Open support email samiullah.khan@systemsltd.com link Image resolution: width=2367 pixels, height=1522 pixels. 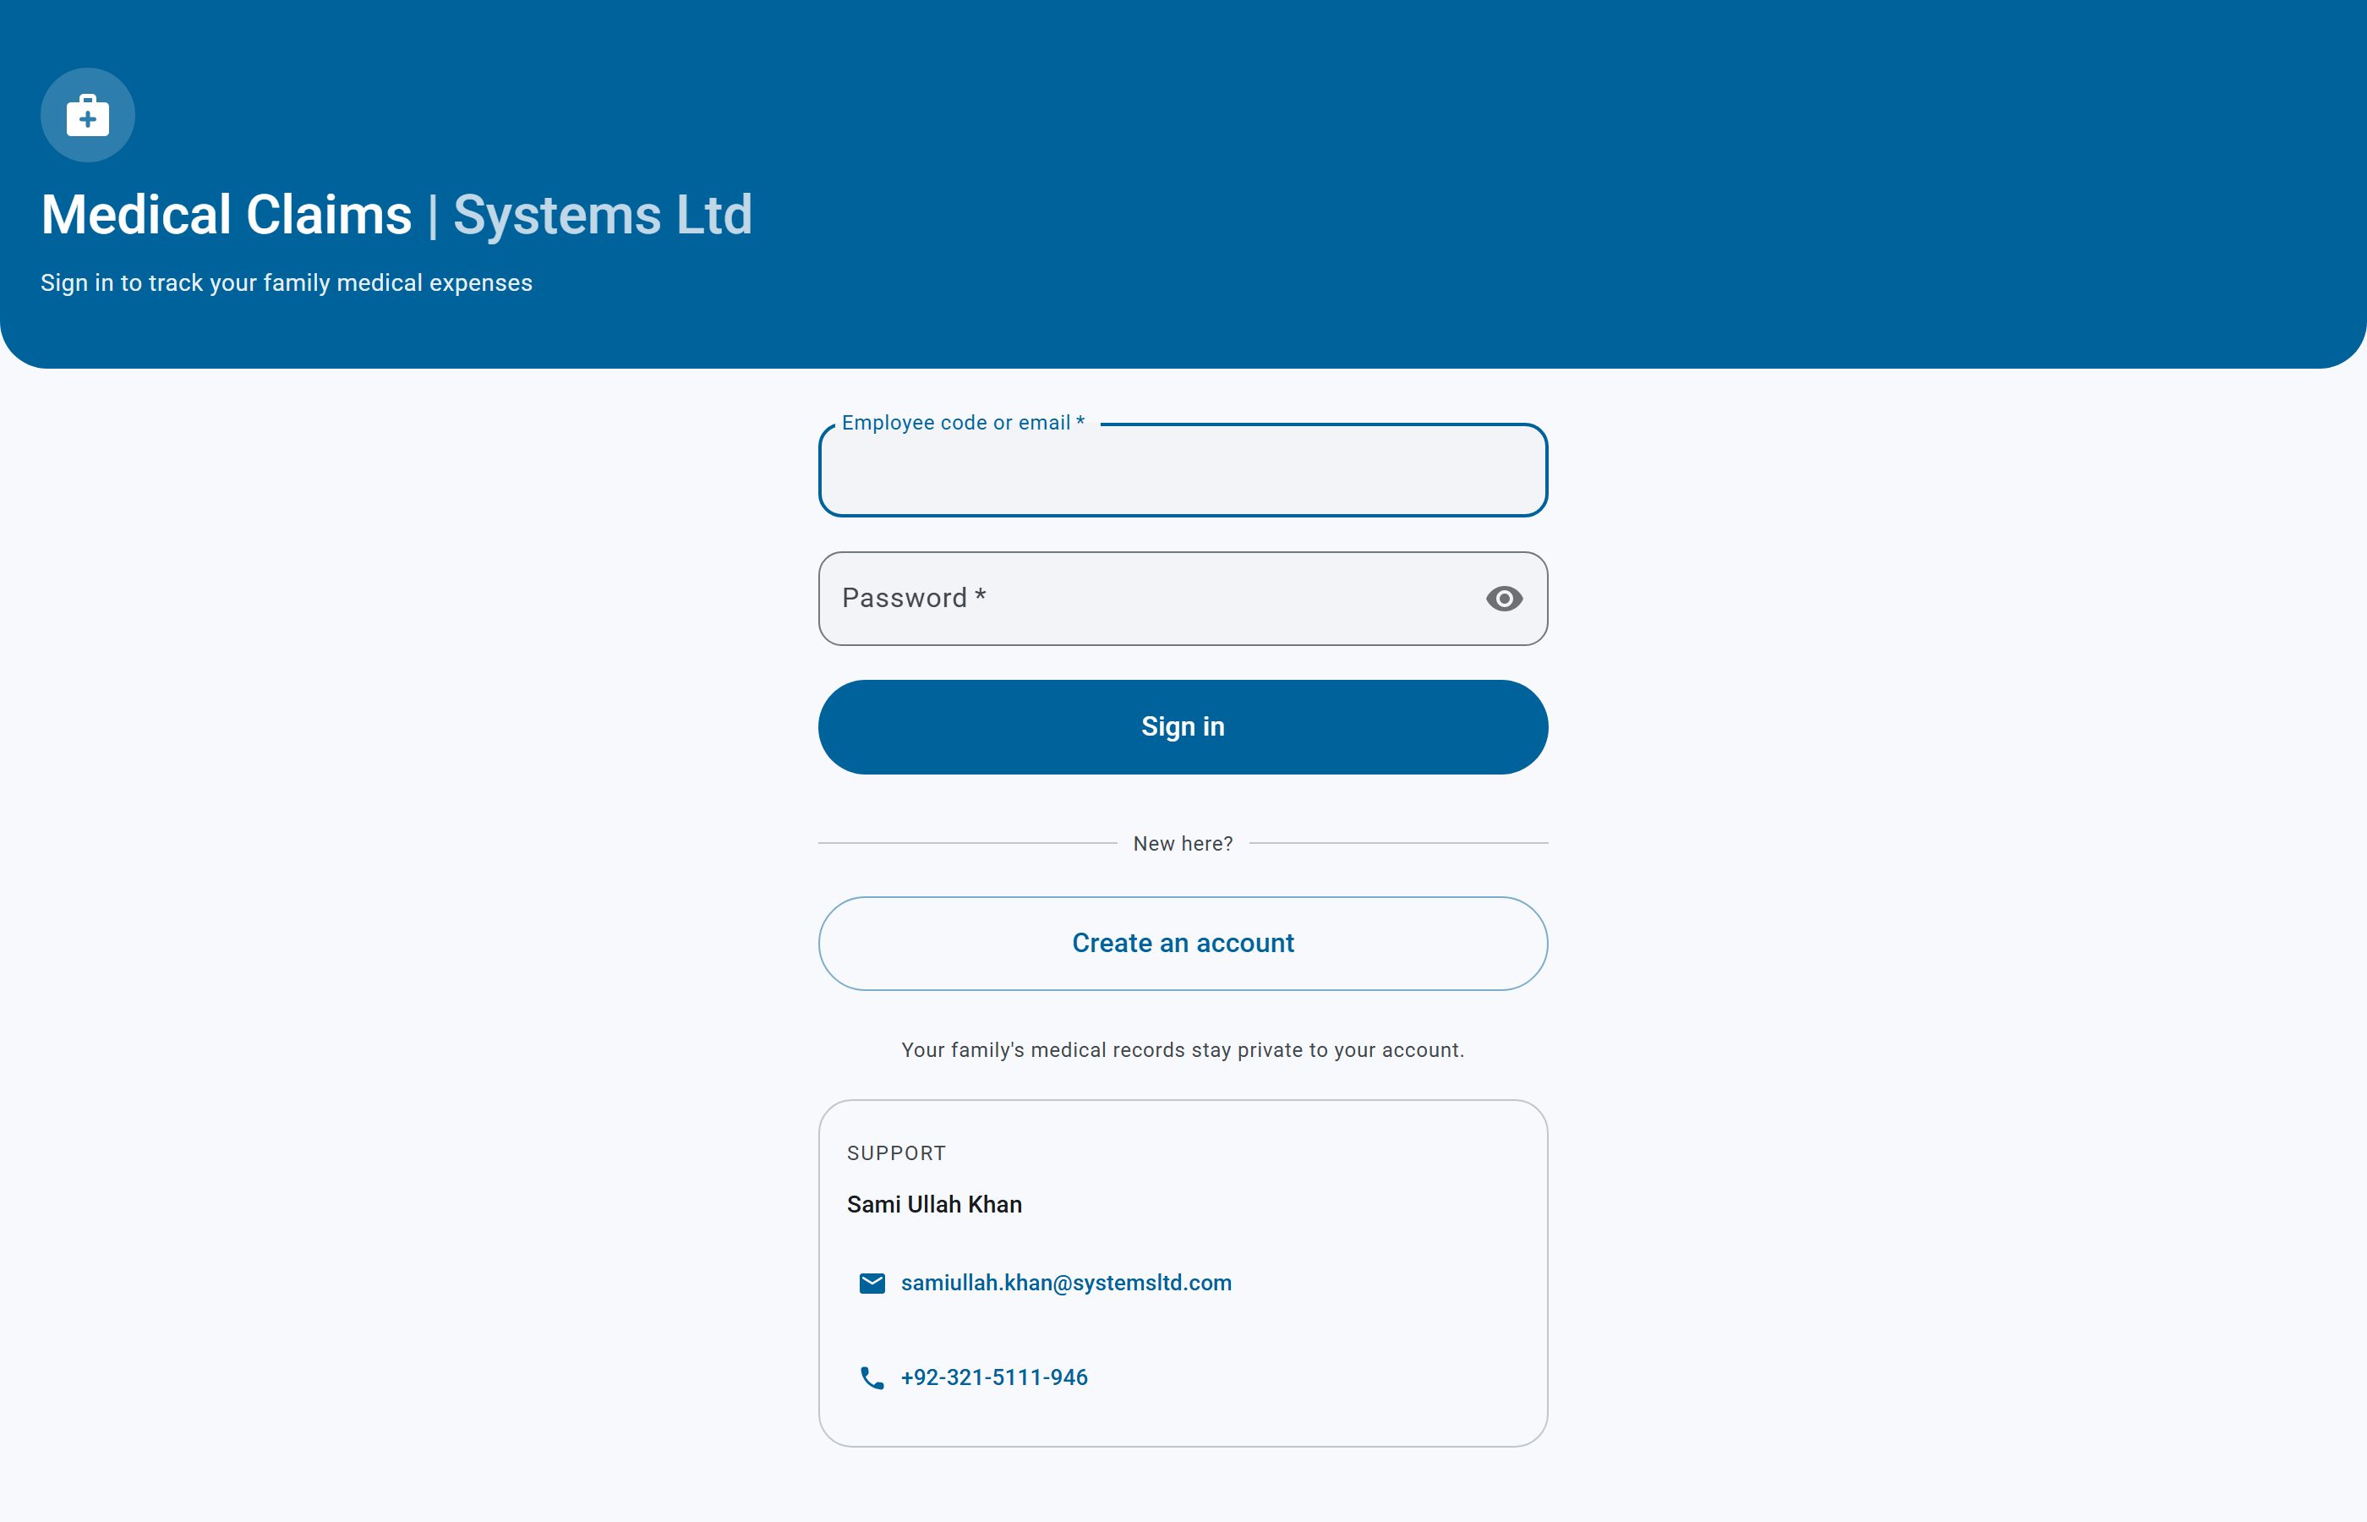tap(1066, 1283)
